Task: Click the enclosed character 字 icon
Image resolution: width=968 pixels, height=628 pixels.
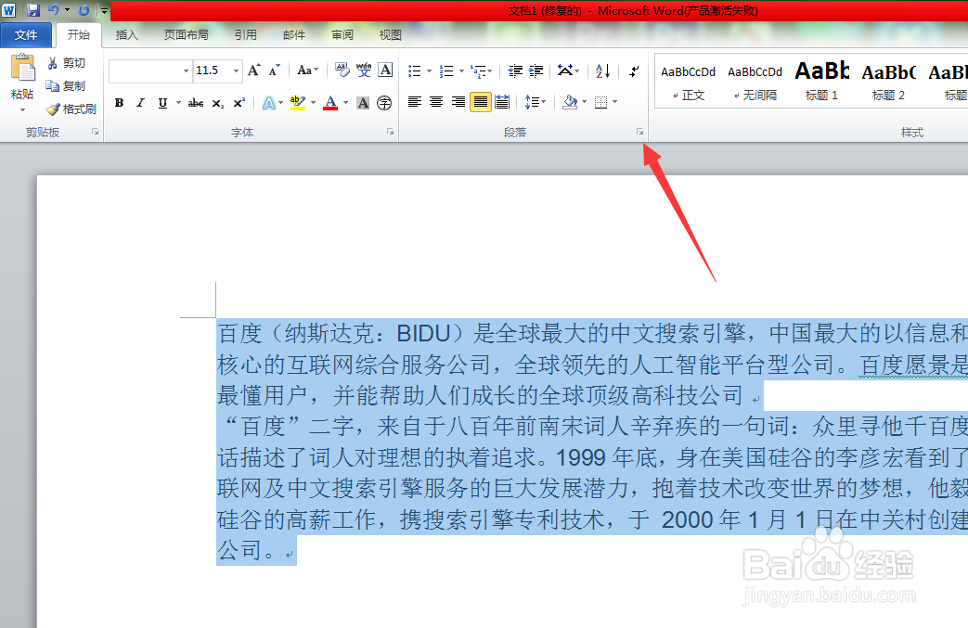Action: pyautogui.click(x=384, y=103)
